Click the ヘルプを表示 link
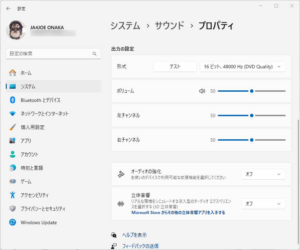This screenshot has width=300, height=250. 135,235
